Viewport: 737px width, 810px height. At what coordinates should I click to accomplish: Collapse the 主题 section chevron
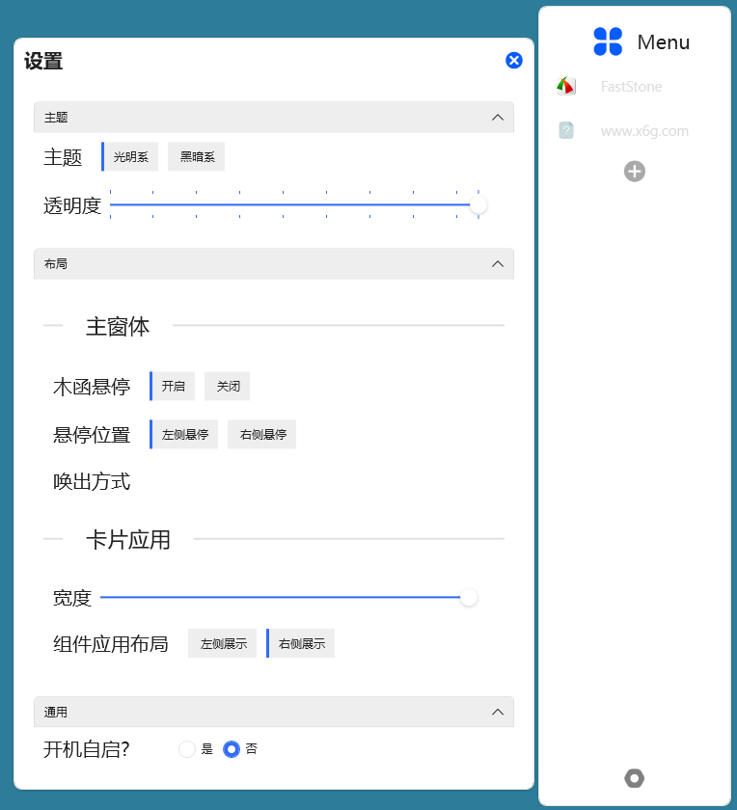[x=498, y=118]
